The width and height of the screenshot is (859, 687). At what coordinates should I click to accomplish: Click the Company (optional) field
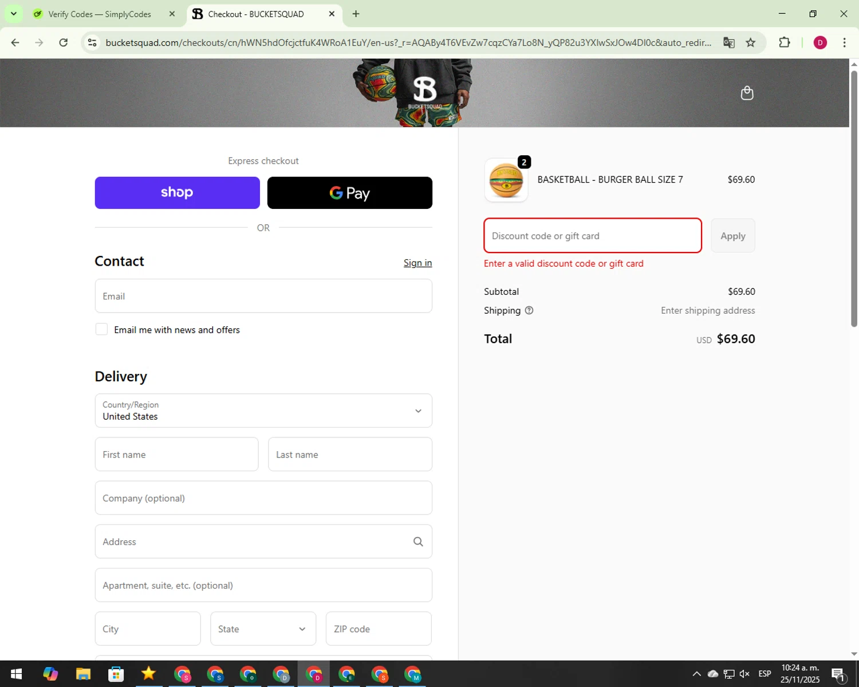pos(263,498)
